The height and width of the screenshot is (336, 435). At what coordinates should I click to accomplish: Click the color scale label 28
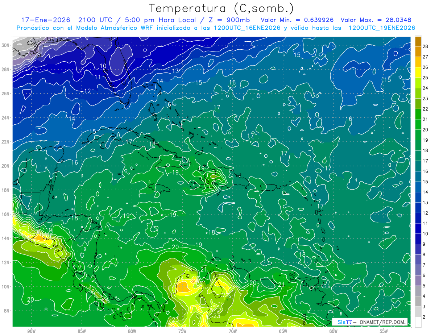click(x=425, y=46)
